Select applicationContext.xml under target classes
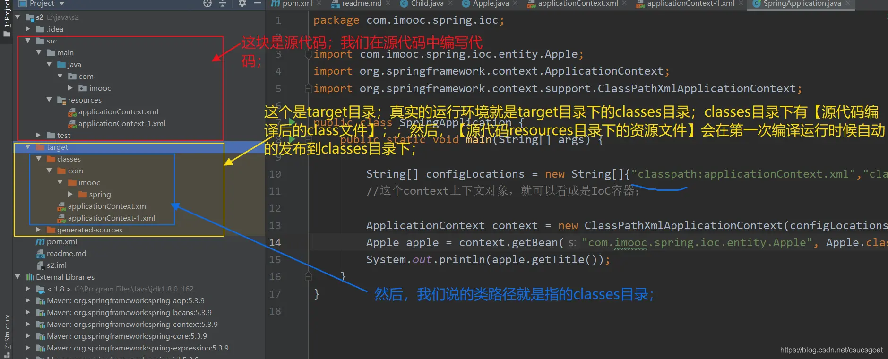The height and width of the screenshot is (359, 888). pos(108,206)
